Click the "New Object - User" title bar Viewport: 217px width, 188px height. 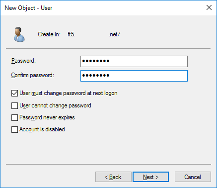(28, 8)
